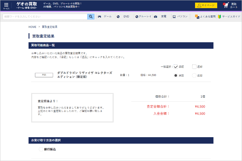Open the services grid menu icon
This screenshot has height=161, width=242.
click(x=6, y=5)
